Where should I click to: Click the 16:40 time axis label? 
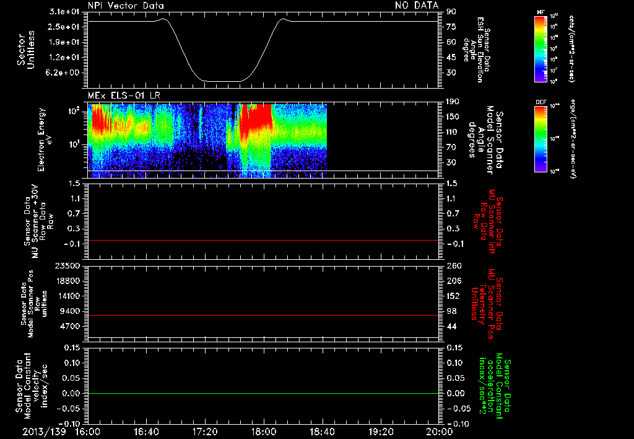point(146,432)
